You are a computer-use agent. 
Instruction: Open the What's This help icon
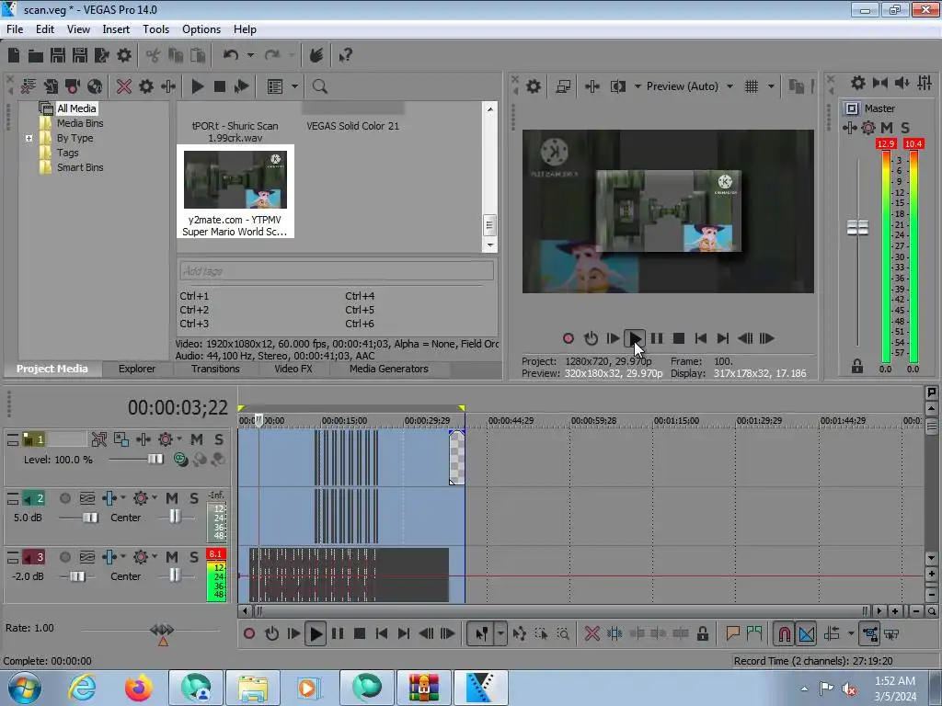pyautogui.click(x=345, y=56)
